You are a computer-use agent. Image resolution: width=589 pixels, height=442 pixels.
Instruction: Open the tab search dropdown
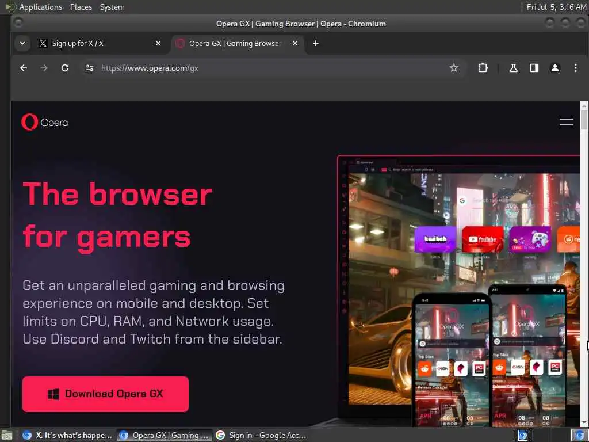(22, 43)
